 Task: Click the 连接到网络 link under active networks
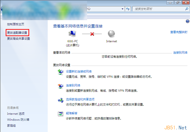[x=180, y=52]
